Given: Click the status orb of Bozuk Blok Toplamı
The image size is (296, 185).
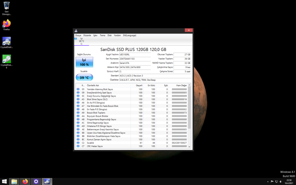Looking at the screenshot, I should pos(78,113).
